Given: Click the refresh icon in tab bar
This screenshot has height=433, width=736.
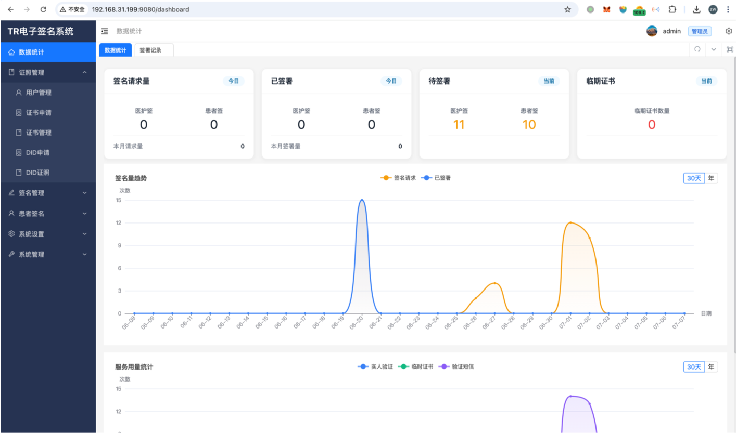Looking at the screenshot, I should coord(697,49).
